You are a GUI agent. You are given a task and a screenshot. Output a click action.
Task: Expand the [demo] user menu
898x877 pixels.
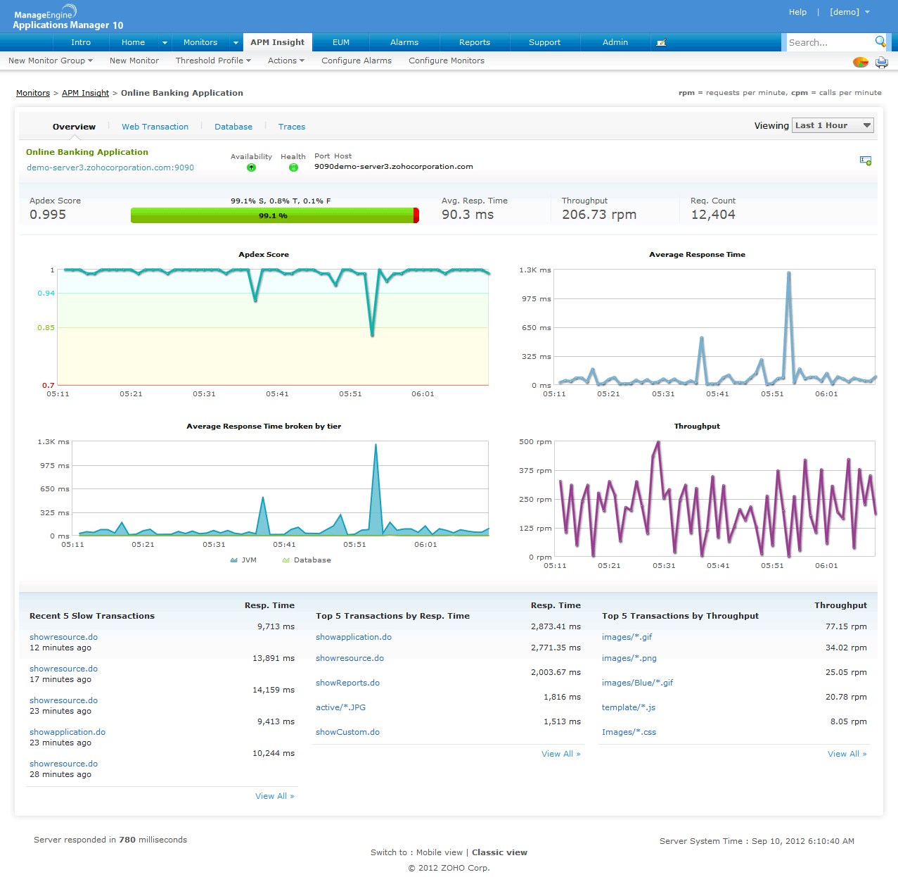pos(849,12)
